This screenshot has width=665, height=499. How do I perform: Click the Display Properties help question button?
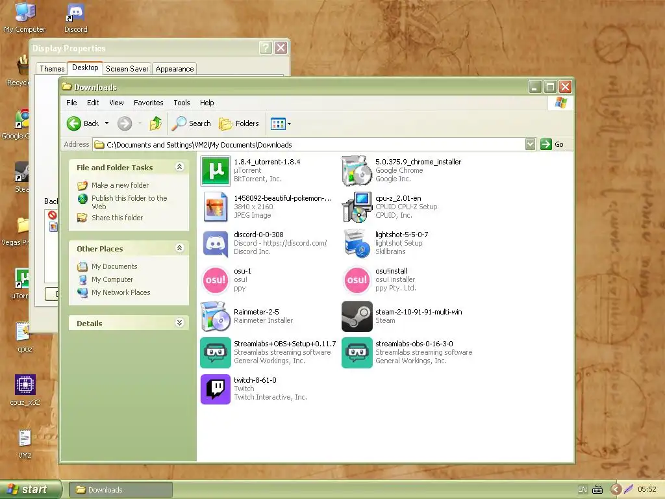[266, 47]
